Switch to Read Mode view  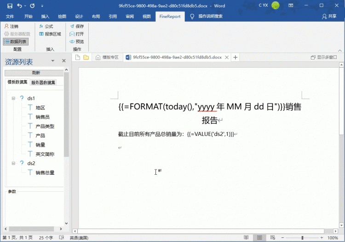246,237
